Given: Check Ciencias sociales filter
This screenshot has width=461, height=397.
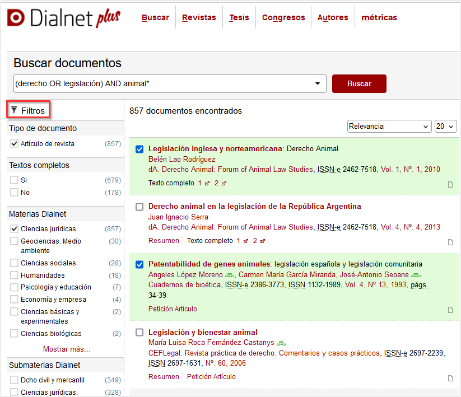Looking at the screenshot, I should [14, 263].
